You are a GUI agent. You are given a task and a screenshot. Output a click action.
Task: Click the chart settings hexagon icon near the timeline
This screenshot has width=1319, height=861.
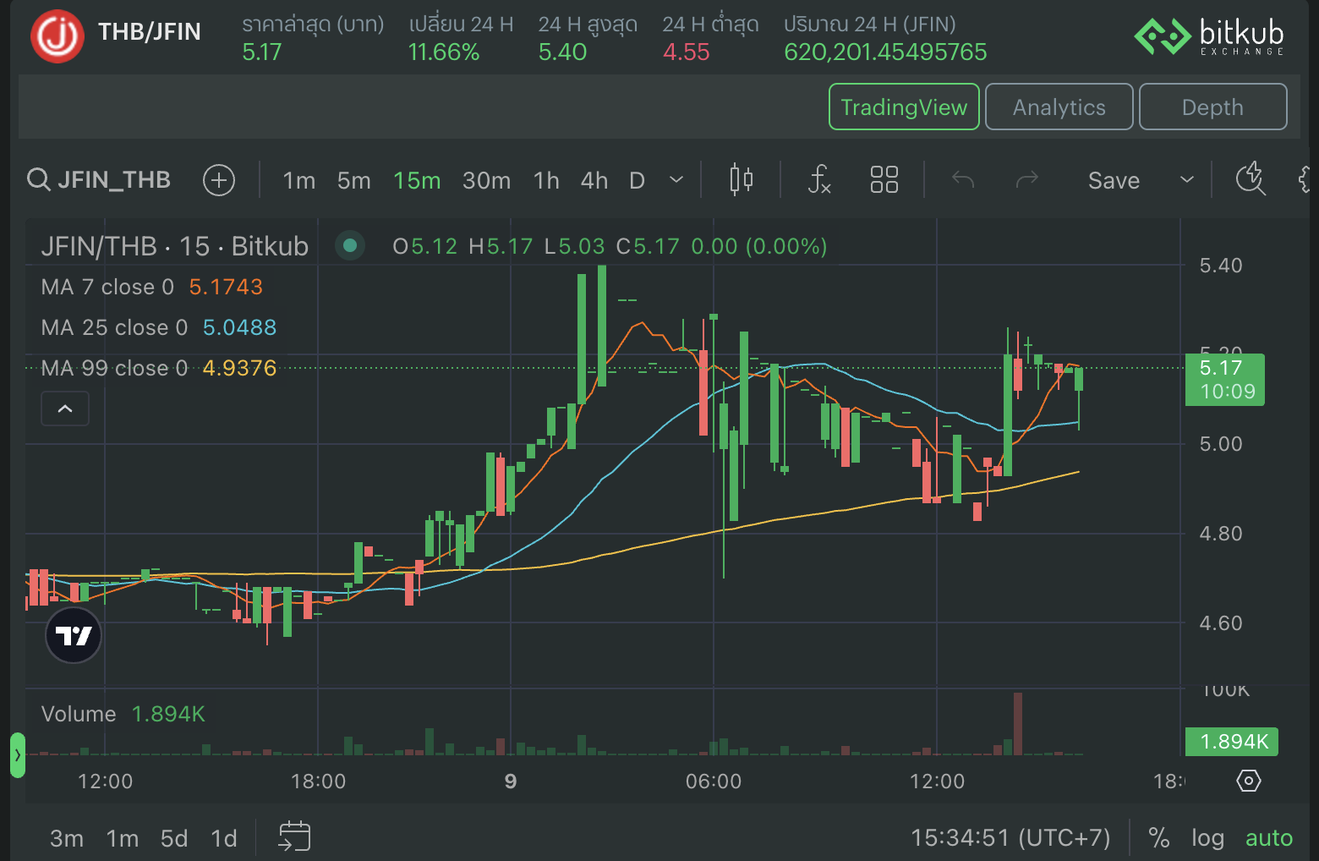pyautogui.click(x=1249, y=781)
